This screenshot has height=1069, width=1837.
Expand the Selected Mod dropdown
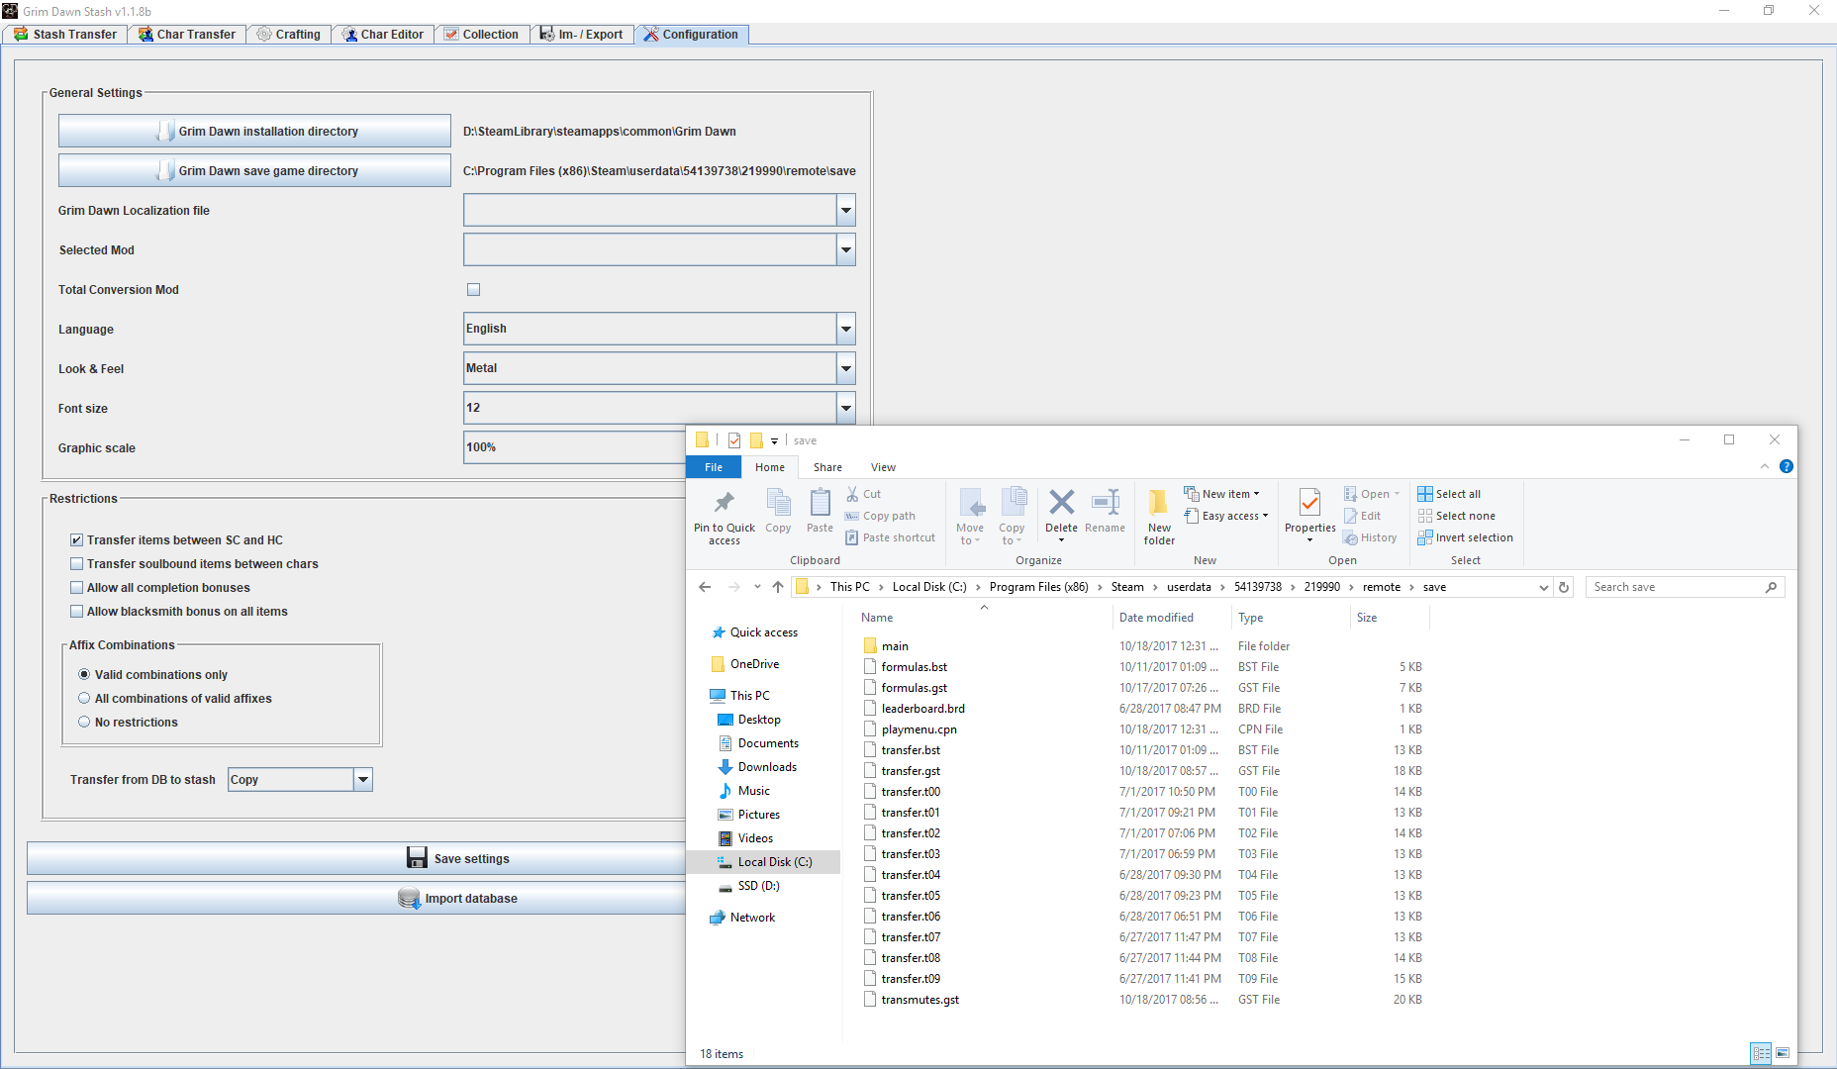pos(845,249)
